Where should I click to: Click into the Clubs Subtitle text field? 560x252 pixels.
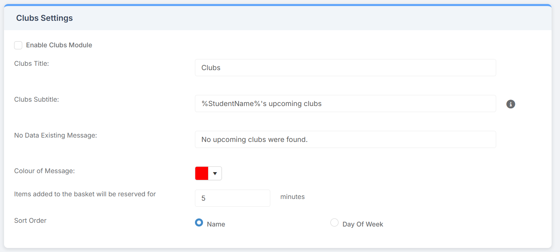[345, 104]
